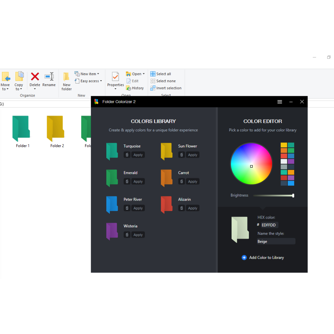Delete the Turquoise color from library

click(127, 155)
